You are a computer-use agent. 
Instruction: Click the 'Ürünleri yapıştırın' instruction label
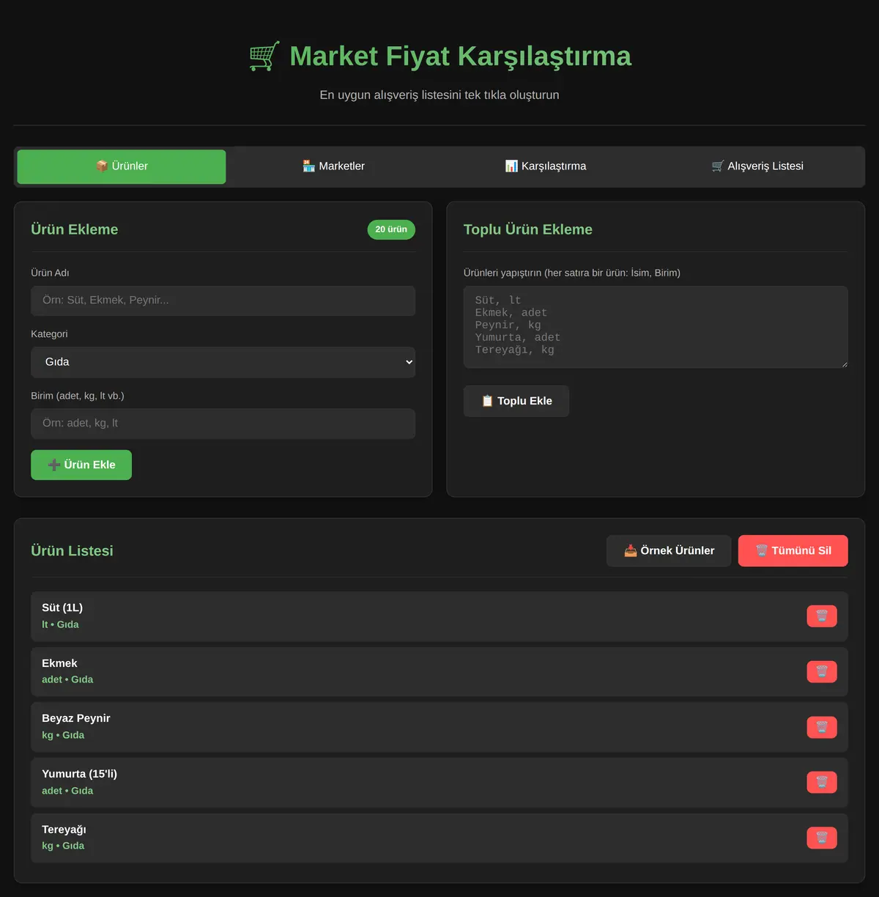tap(572, 273)
